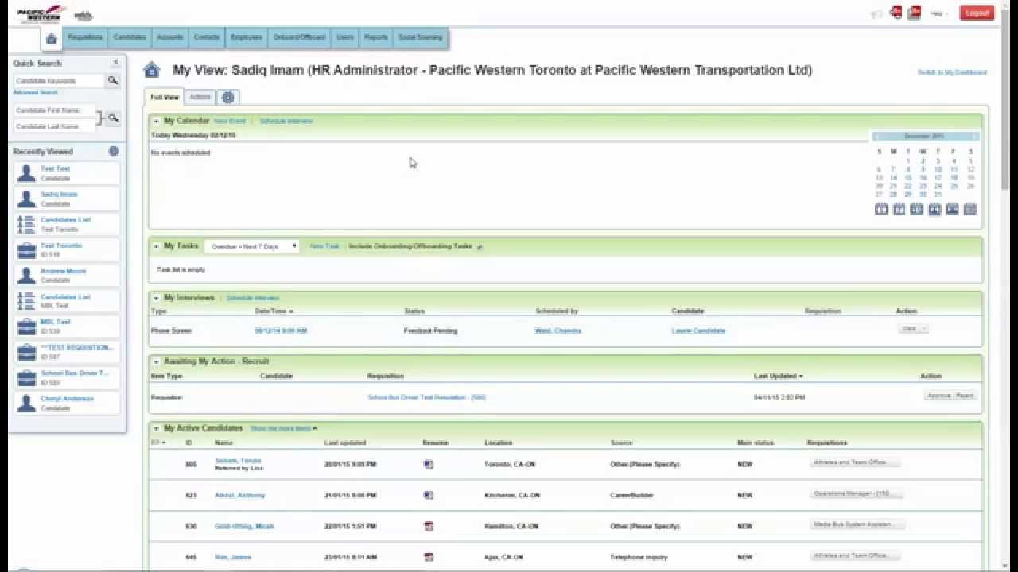Open the Contacts menu

pos(207,37)
